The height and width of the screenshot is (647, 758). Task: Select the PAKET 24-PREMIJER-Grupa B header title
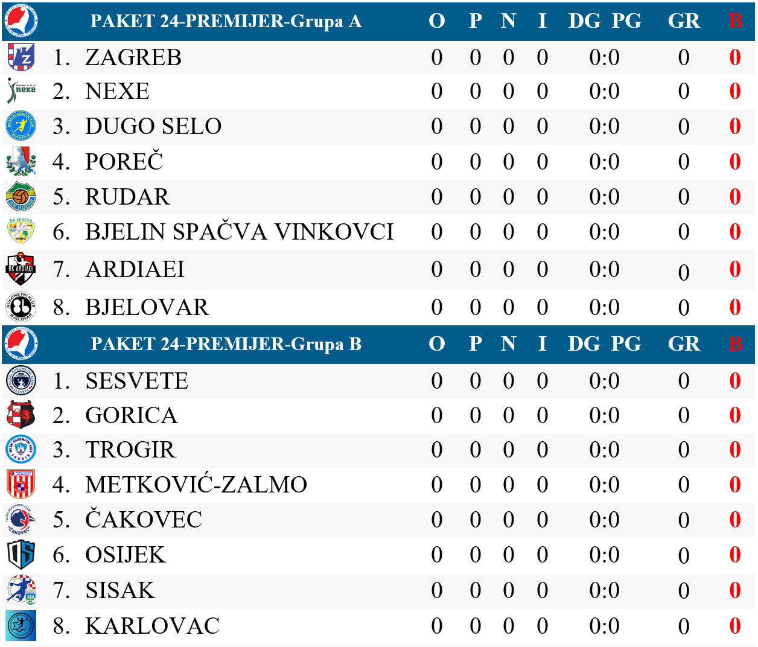tap(226, 344)
